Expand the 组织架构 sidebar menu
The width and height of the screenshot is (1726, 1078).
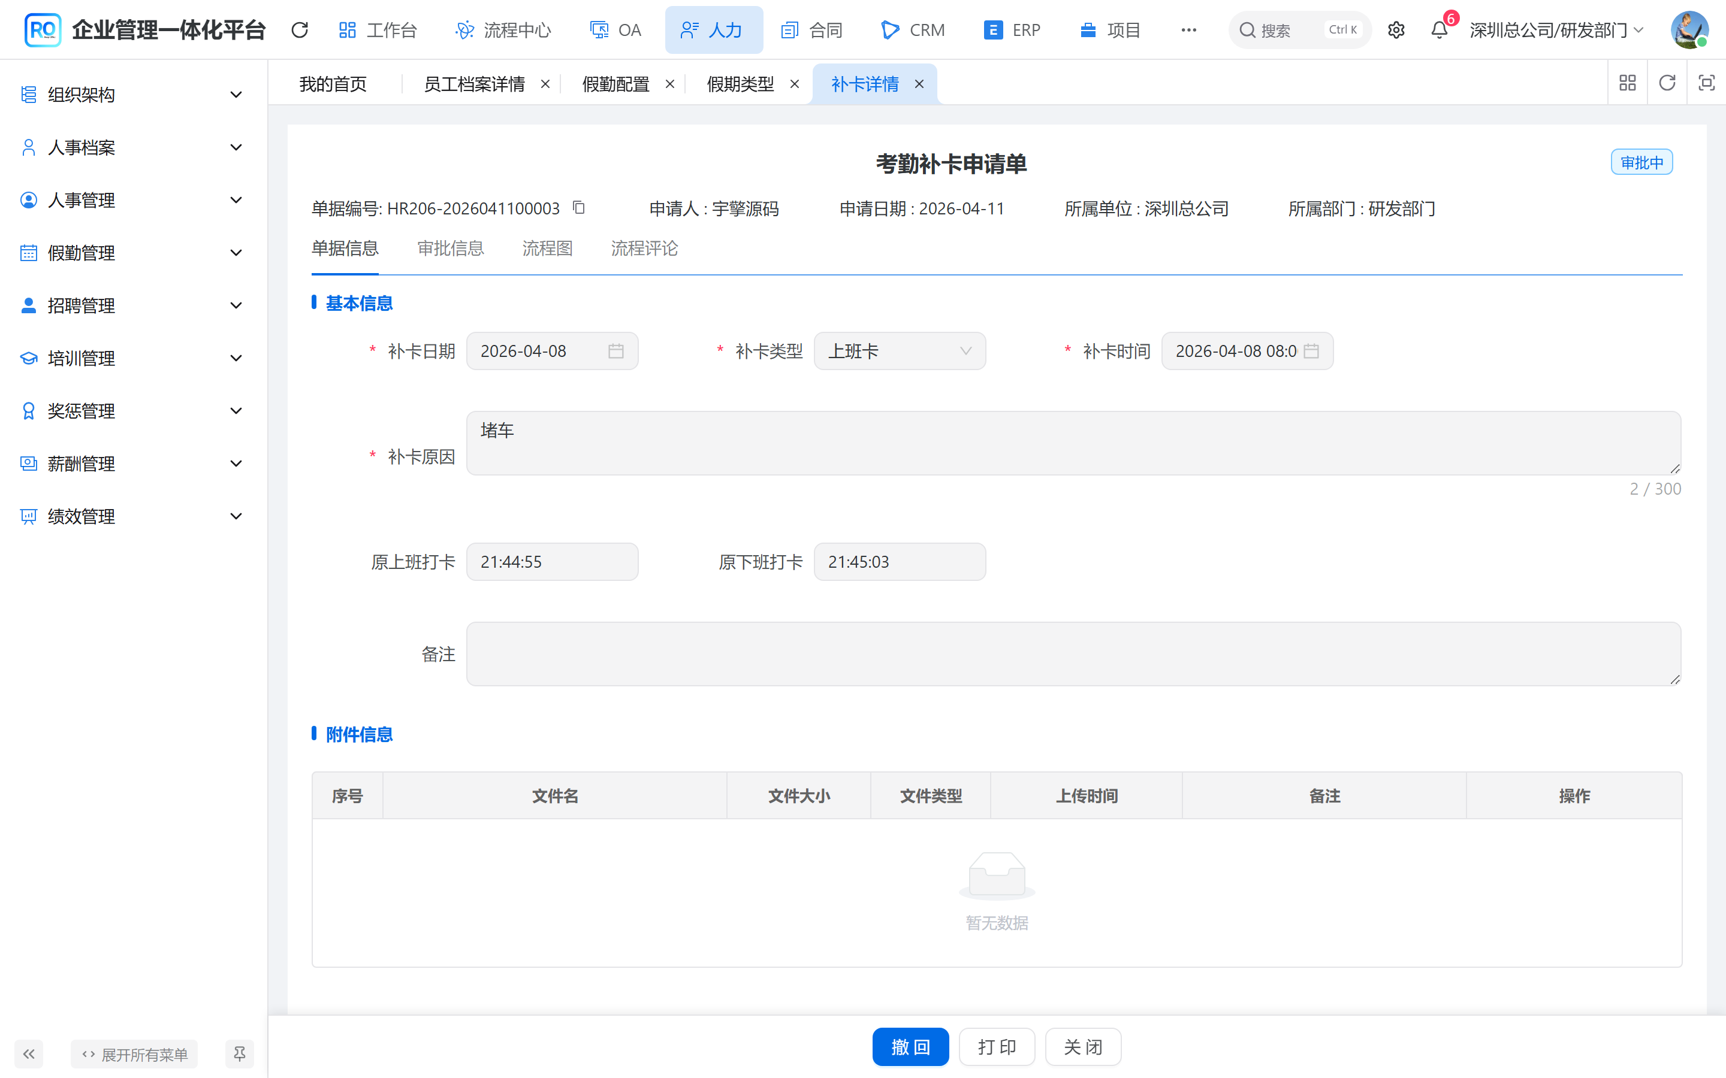(134, 95)
